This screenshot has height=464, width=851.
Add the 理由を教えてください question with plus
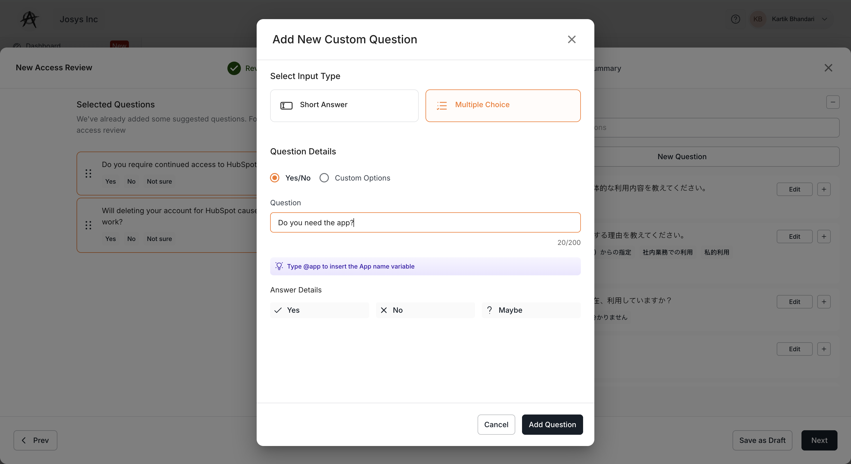(x=824, y=236)
